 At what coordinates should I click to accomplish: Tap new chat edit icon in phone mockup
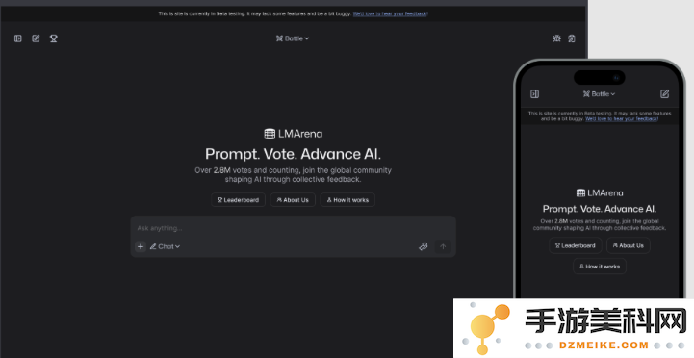coord(664,93)
